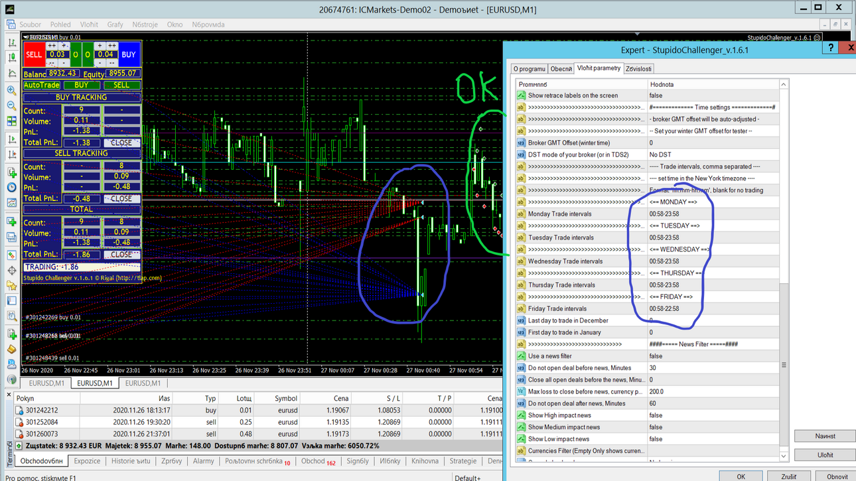Image resolution: width=856 pixels, height=481 pixels.
Task: Open the Soubor menu
Action: 31,25
